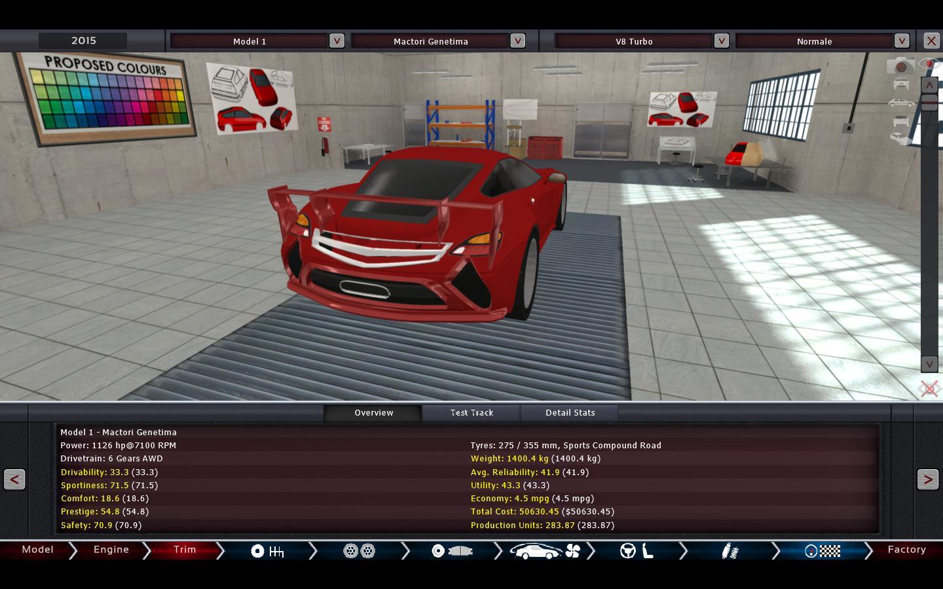
Task: Switch to side view car icon
Action: pos(901,103)
